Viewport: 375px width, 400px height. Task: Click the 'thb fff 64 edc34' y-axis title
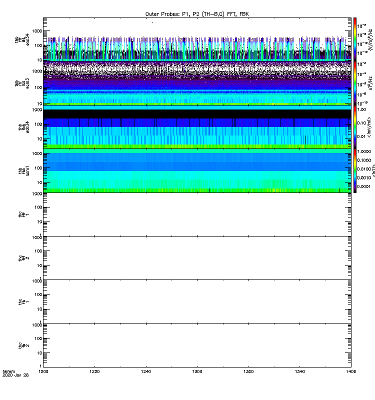point(22,39)
